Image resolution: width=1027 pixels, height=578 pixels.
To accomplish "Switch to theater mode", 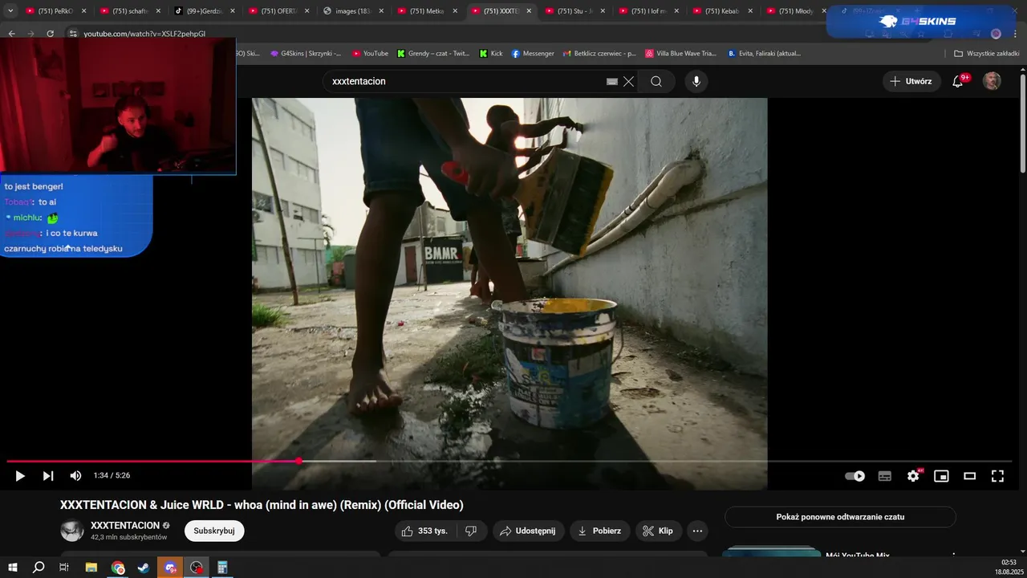I will (969, 476).
